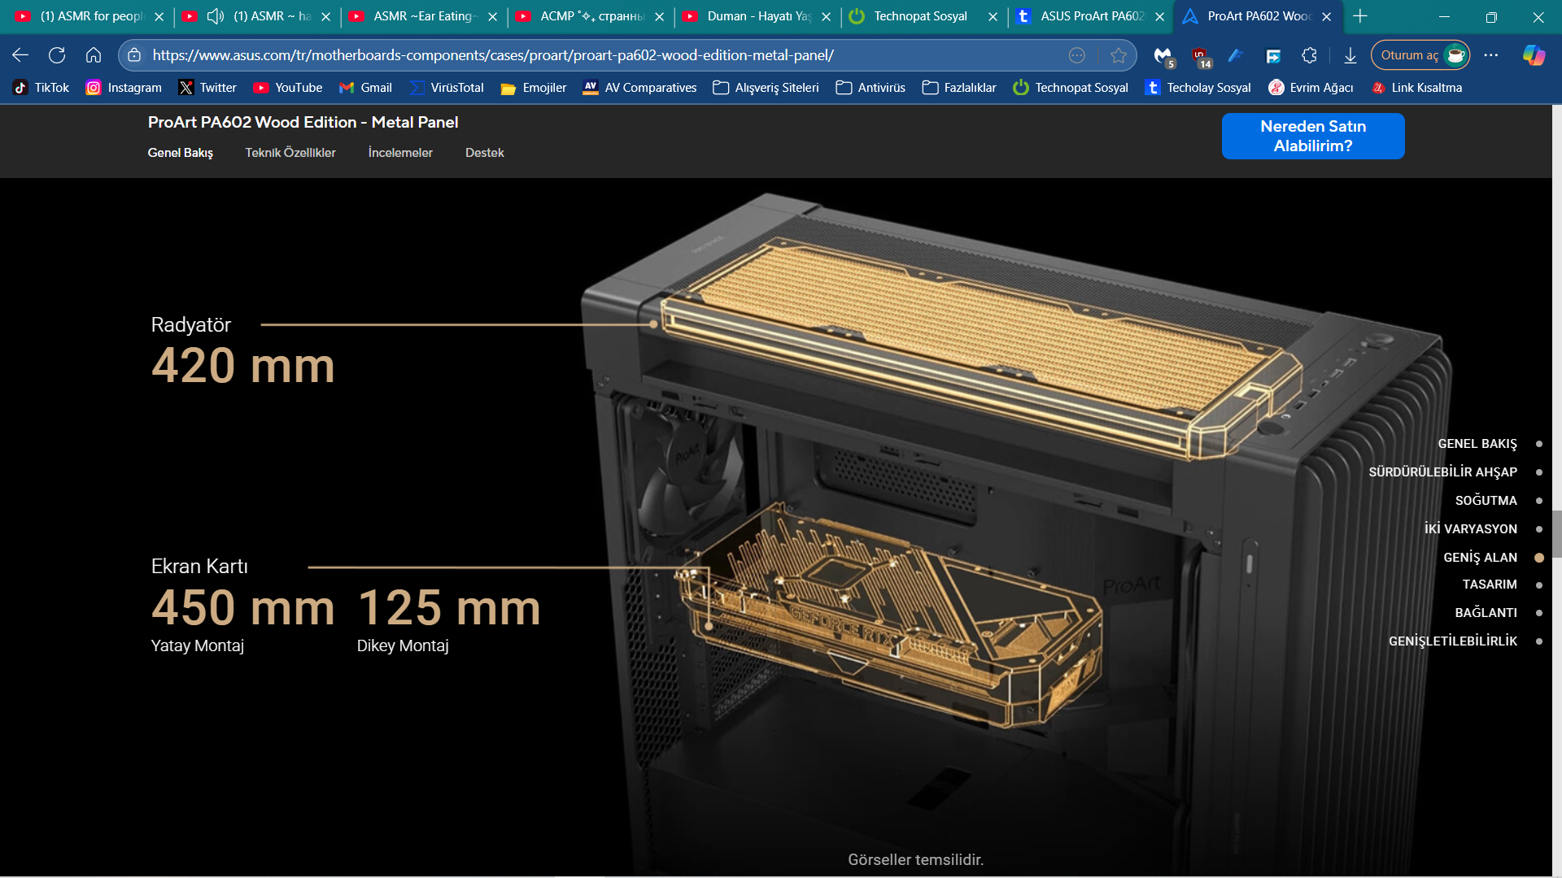
Task: Mute the playing ASMR tab speaker icon
Action: [216, 16]
